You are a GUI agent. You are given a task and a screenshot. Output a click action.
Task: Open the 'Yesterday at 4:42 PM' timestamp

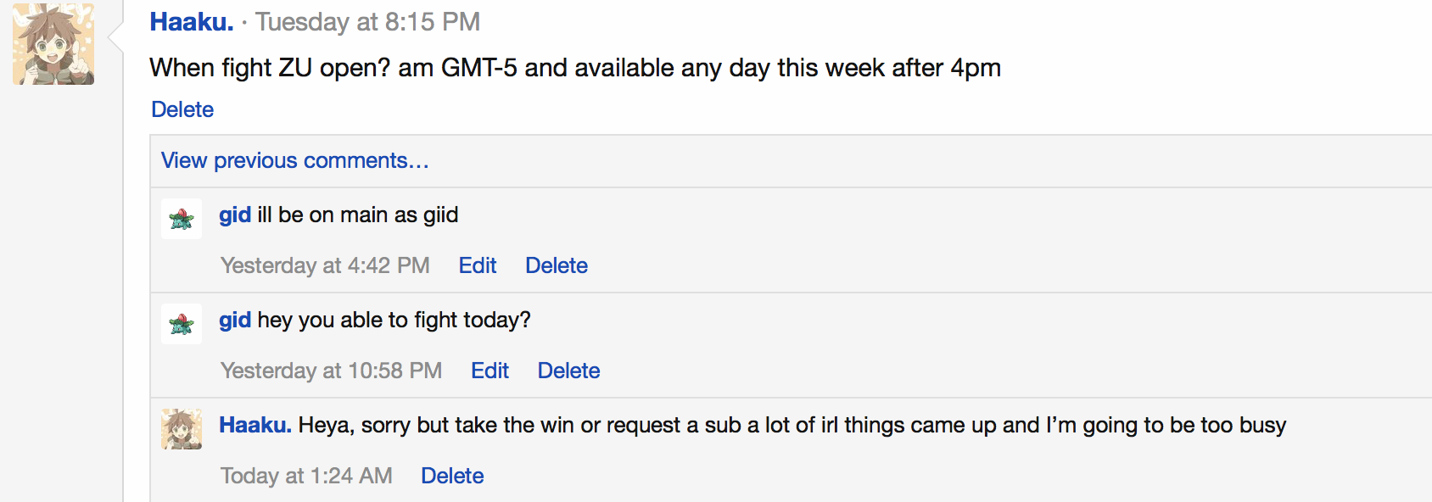325,265
